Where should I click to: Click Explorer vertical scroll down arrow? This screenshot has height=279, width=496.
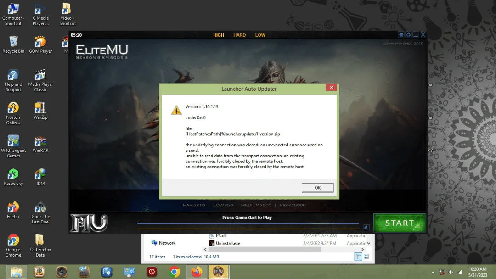(x=368, y=243)
